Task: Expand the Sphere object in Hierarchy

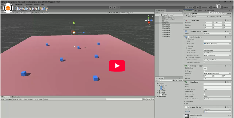Action: (161, 23)
